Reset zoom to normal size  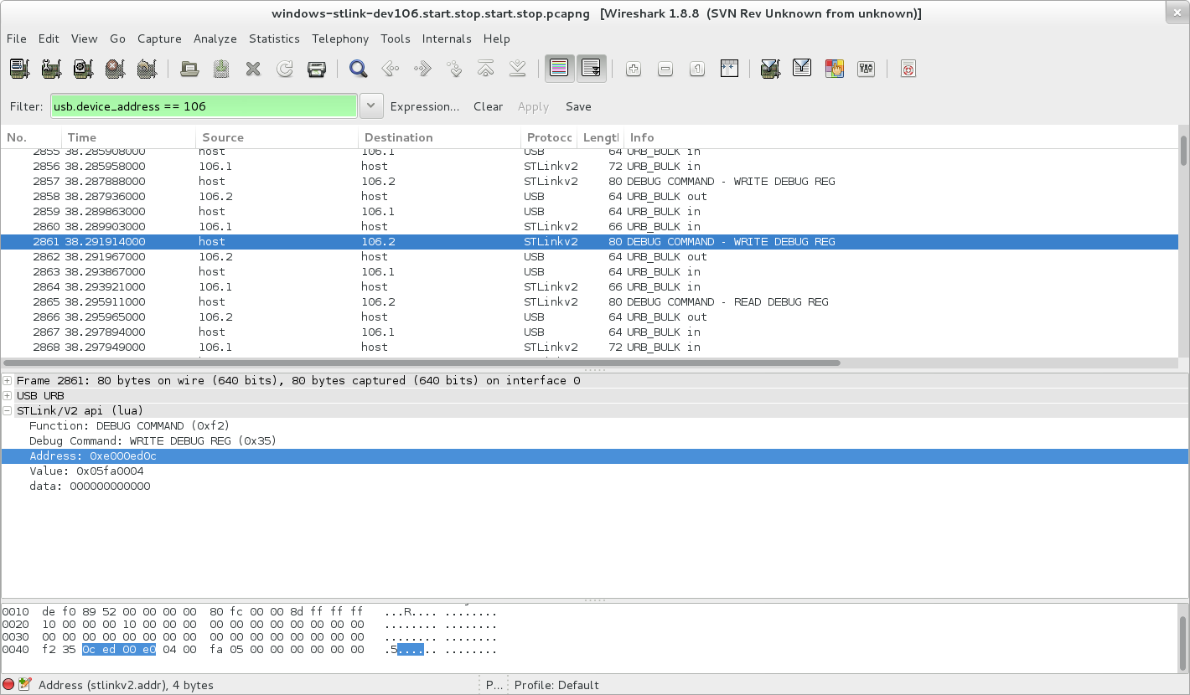coord(697,69)
